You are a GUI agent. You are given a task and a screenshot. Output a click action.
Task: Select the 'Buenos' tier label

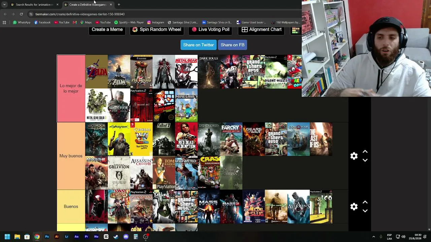pyautogui.click(x=71, y=206)
